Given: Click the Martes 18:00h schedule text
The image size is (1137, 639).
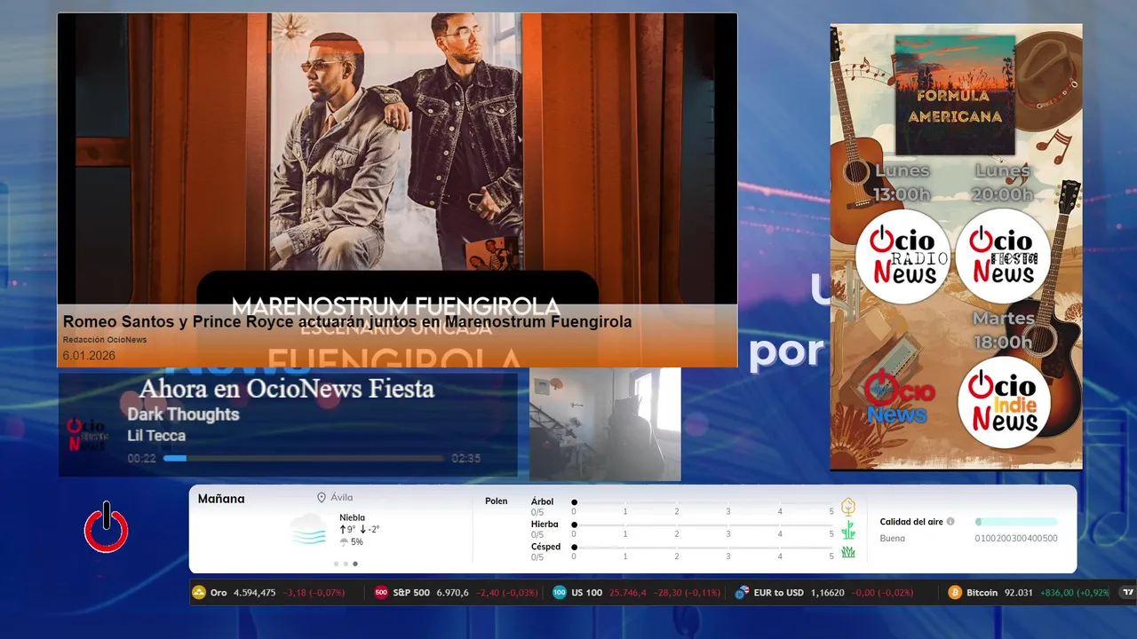Looking at the screenshot, I should (x=1004, y=330).
